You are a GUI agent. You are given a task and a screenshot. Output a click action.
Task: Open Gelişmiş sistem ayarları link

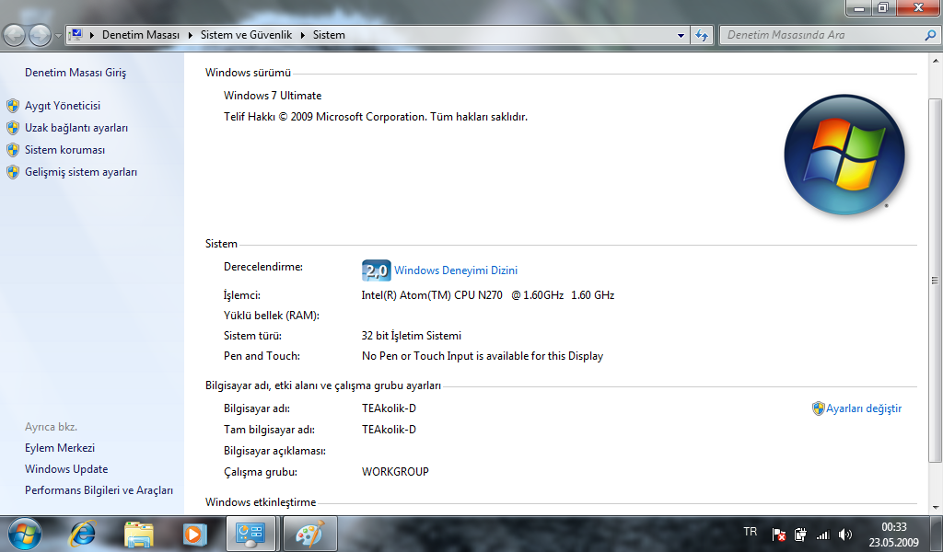[81, 172]
